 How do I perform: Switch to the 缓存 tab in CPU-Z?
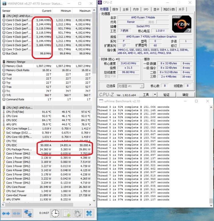(x=115, y=9)
